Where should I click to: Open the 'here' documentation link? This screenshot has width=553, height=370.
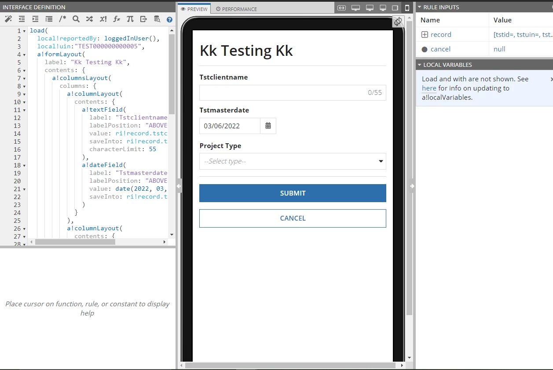pyautogui.click(x=429, y=88)
